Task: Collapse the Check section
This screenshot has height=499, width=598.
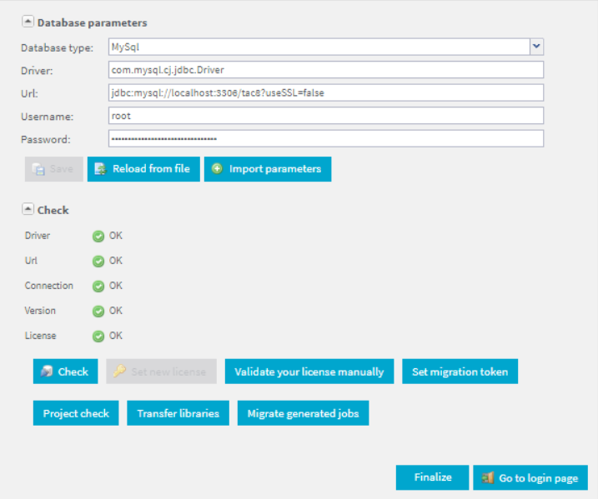Action: 28,209
